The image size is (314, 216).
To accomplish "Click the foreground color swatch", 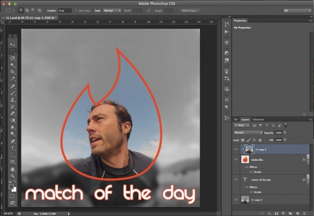I will click(x=12, y=187).
